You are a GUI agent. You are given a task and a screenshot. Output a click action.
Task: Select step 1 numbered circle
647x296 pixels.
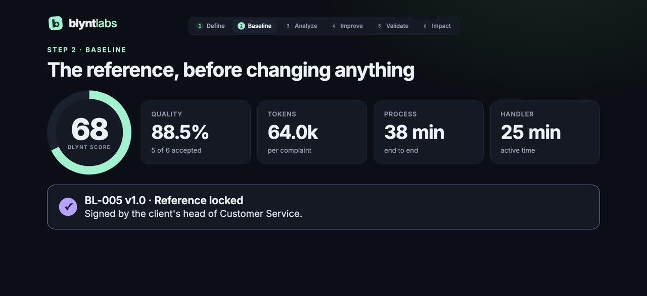[x=200, y=26]
